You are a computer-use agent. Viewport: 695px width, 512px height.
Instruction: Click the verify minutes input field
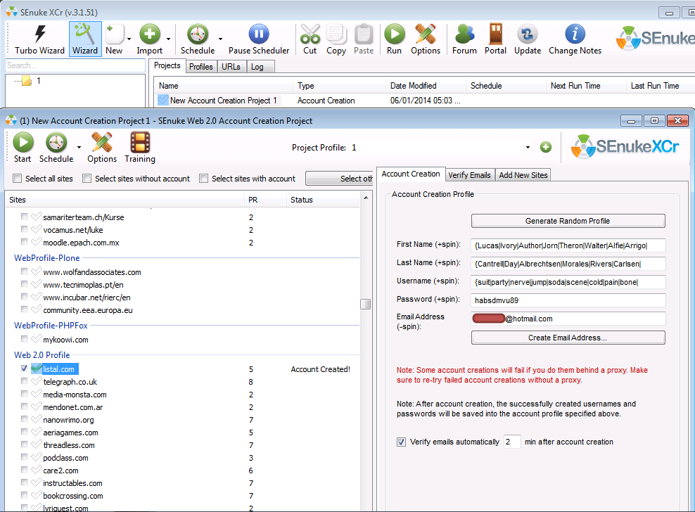512,442
